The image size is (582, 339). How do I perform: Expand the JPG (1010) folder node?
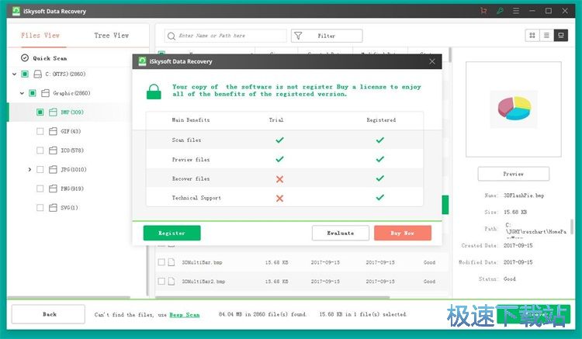tap(29, 169)
